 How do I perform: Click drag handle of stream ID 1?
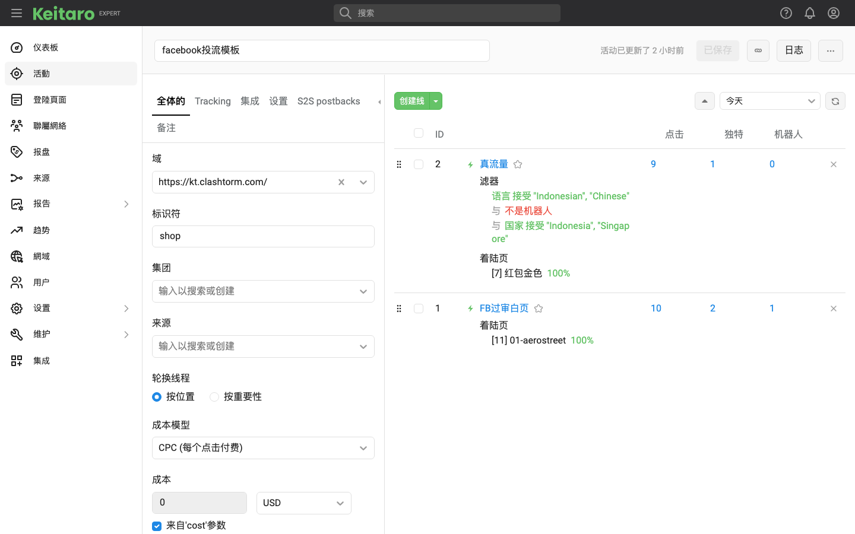coord(399,309)
